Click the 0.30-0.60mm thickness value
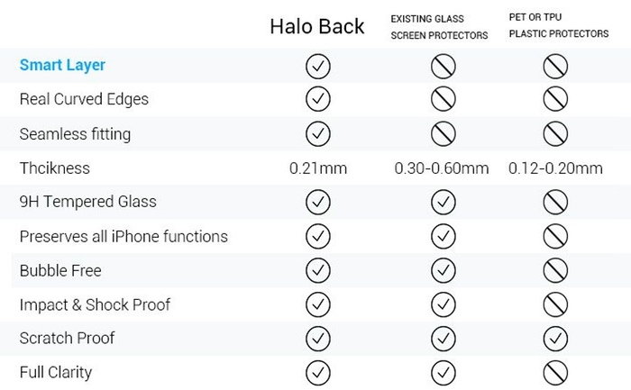This screenshot has height=390, width=631. [442, 168]
